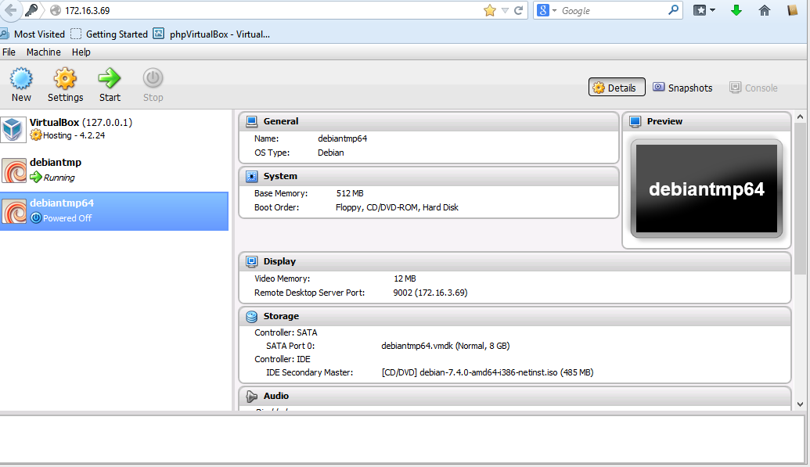Select the debiantmp running VM
Image resolution: width=810 pixels, height=467 pixels.
click(114, 170)
